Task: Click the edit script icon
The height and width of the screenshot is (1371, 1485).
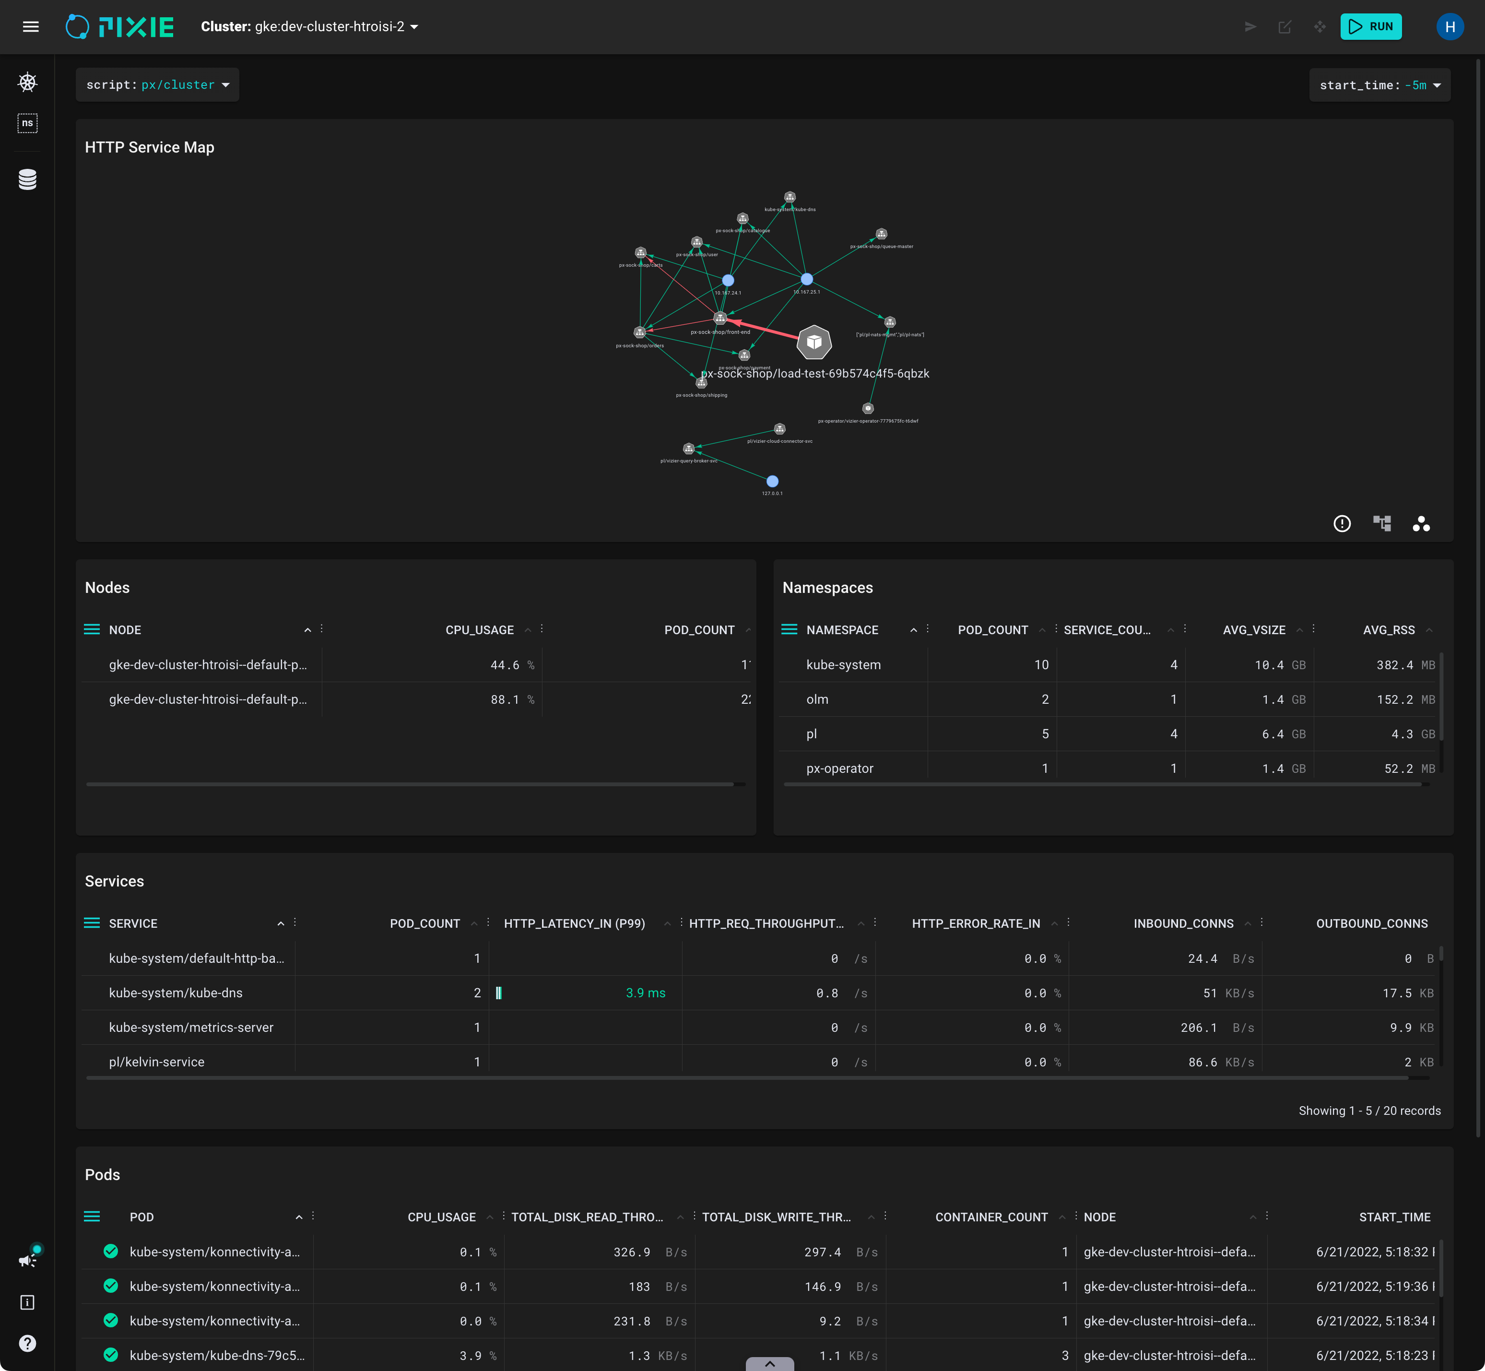Action: click(1285, 27)
